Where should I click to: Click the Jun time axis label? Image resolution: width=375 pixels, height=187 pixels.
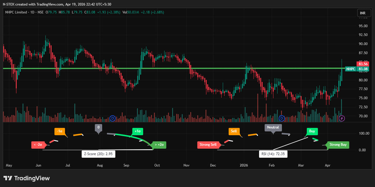point(38,165)
